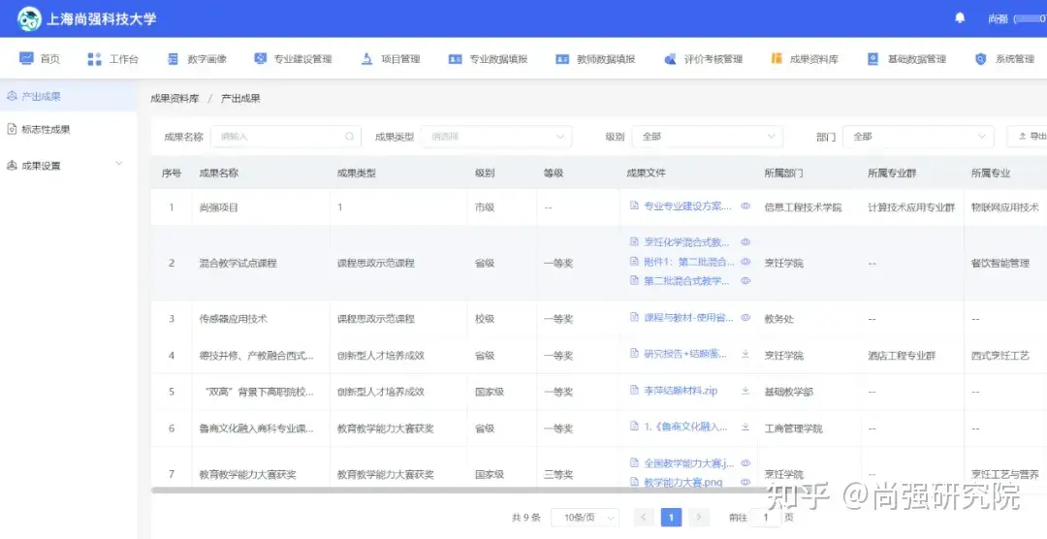Viewport: 1047px width, 539px height.
Task: Go to 教师数据填报 in top navigation
Action: coord(595,59)
